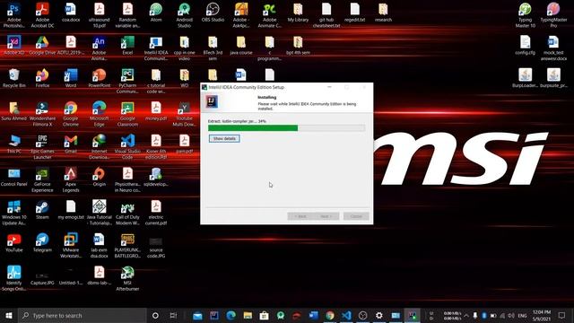This screenshot has height=323, width=574.
Task: Select the Google Classroom desktop shortcut
Action: 127,114
